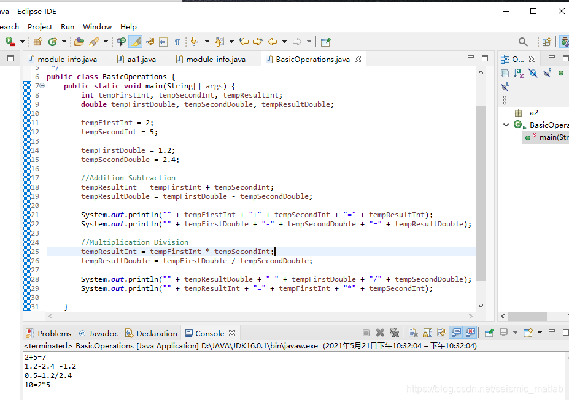Maximize the editor area
569x400 pixels.
click(x=485, y=58)
